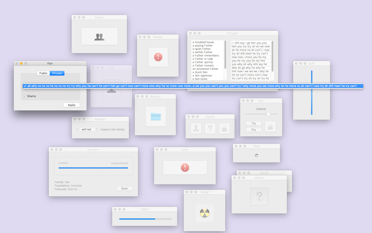The image size is (372, 233).
Task: Click the eject icon in Son window
Action: pyautogui.click(x=270, y=127)
